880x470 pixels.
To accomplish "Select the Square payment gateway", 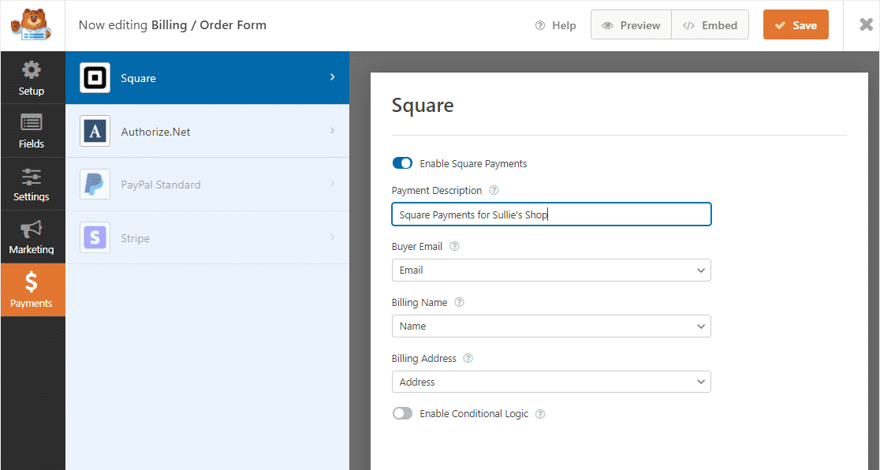I will point(207,77).
